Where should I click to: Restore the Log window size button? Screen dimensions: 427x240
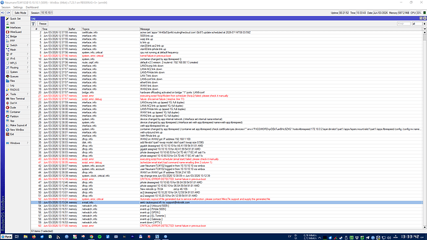tap(421, 18)
